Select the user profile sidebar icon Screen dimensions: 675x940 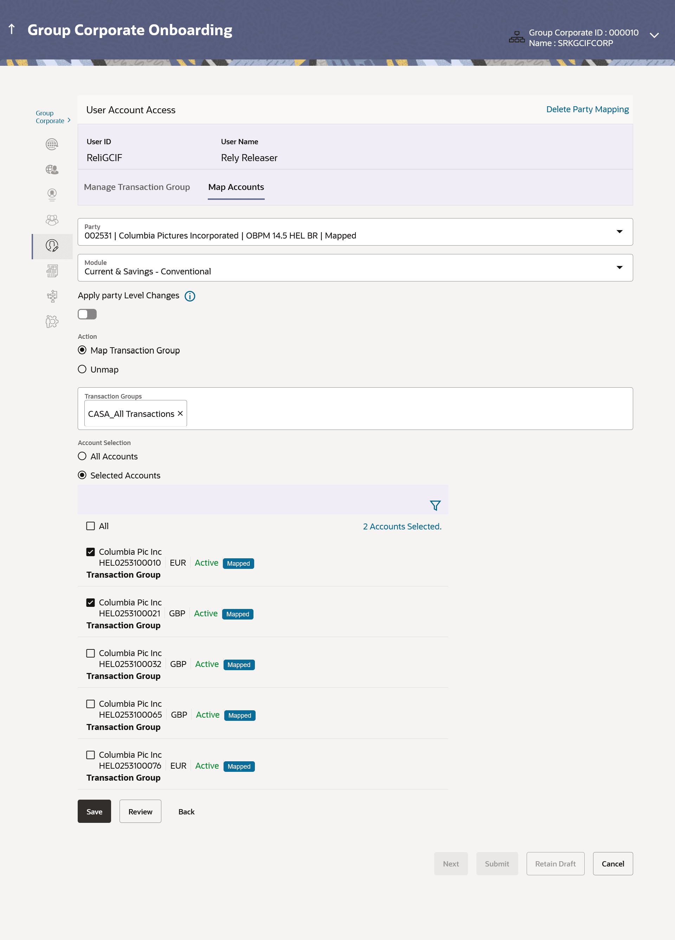[x=52, y=195]
